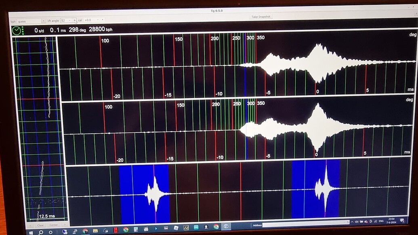
Task: Click the Take Snapshot button
Action: [261, 17]
